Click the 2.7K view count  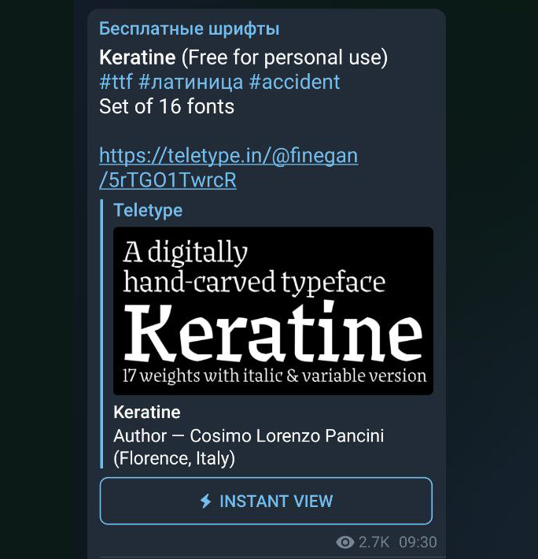point(374,542)
